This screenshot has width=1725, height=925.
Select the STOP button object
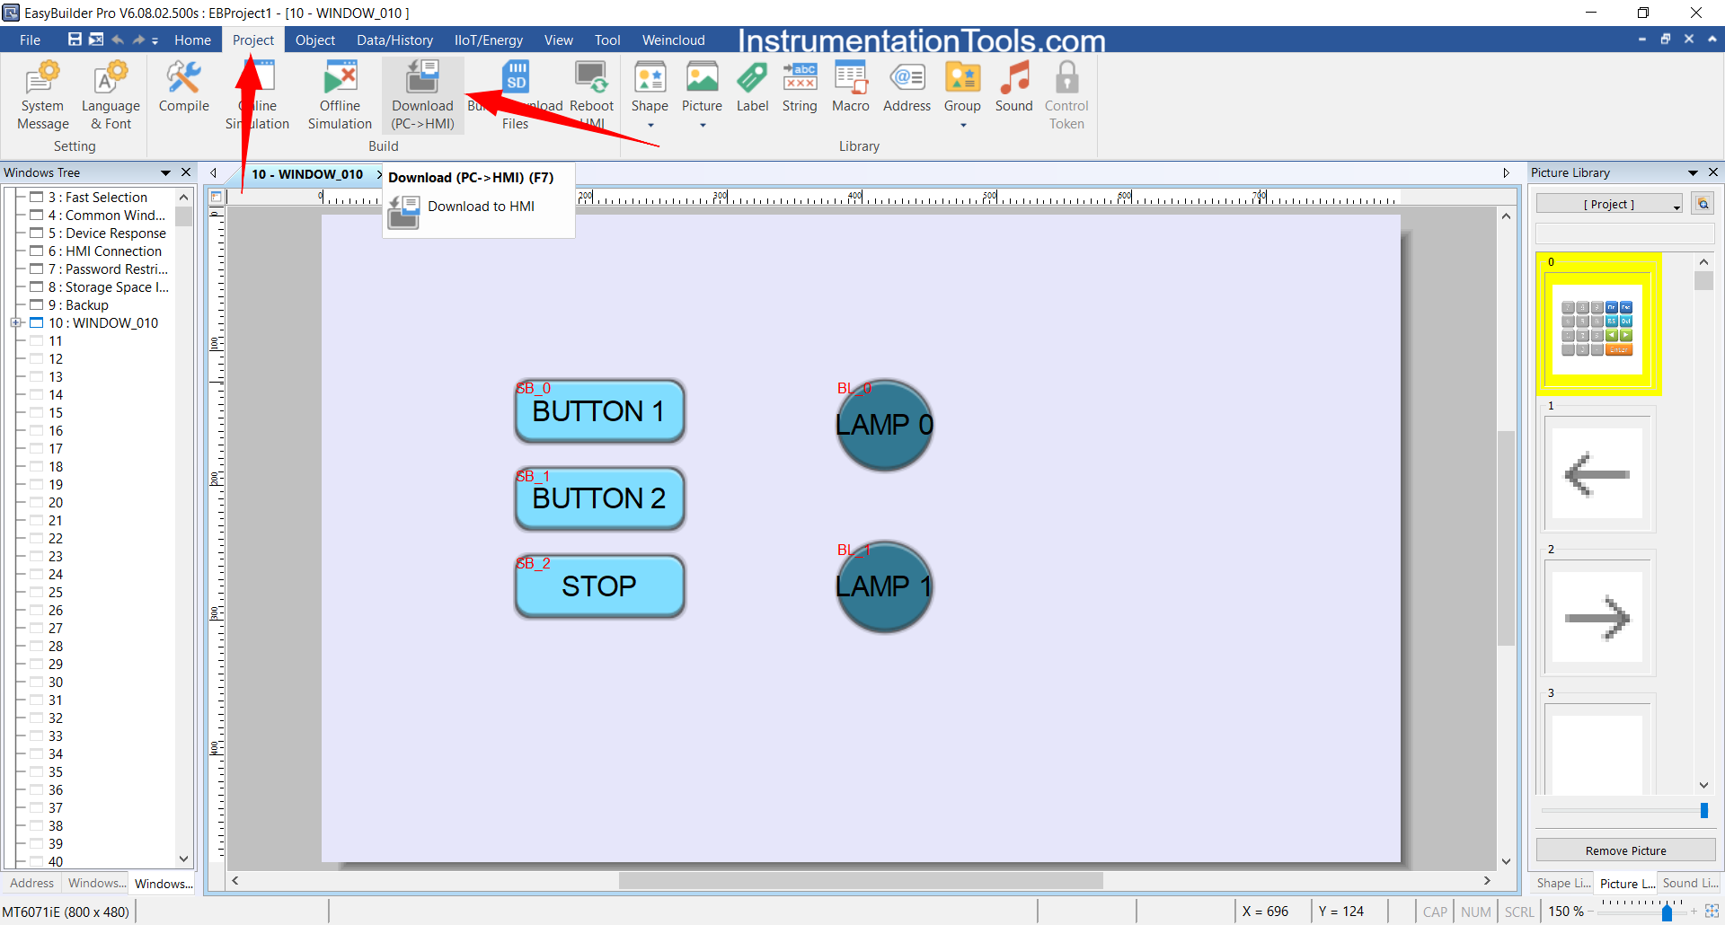click(x=599, y=586)
